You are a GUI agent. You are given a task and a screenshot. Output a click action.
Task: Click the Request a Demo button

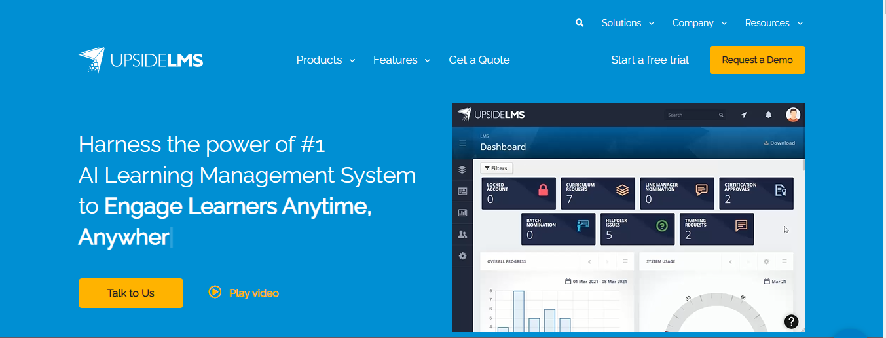coord(758,60)
